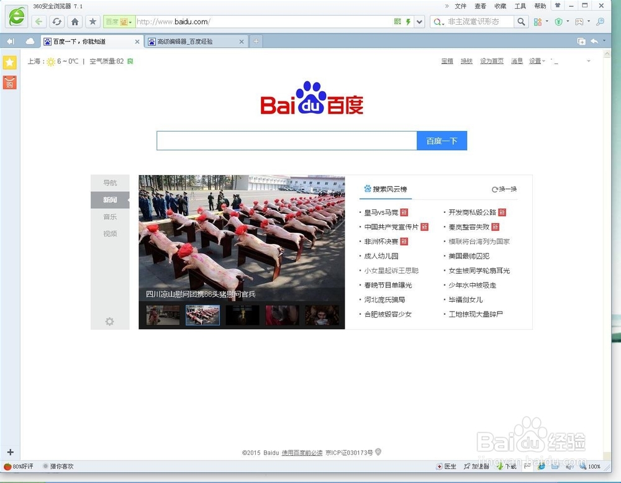This screenshot has height=483, width=621.
Task: Toggle the bookmark star next to address bar
Action: [x=93, y=20]
